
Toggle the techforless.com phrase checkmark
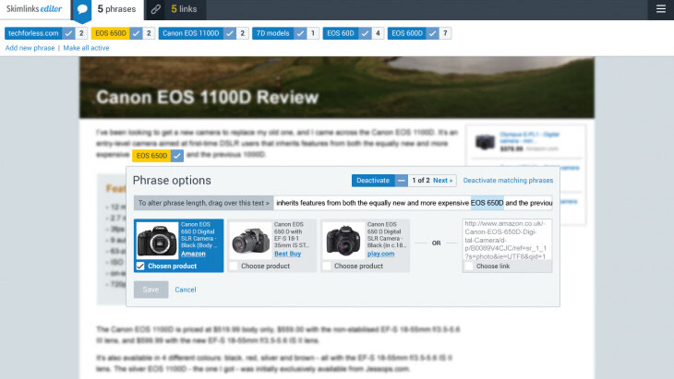click(69, 33)
